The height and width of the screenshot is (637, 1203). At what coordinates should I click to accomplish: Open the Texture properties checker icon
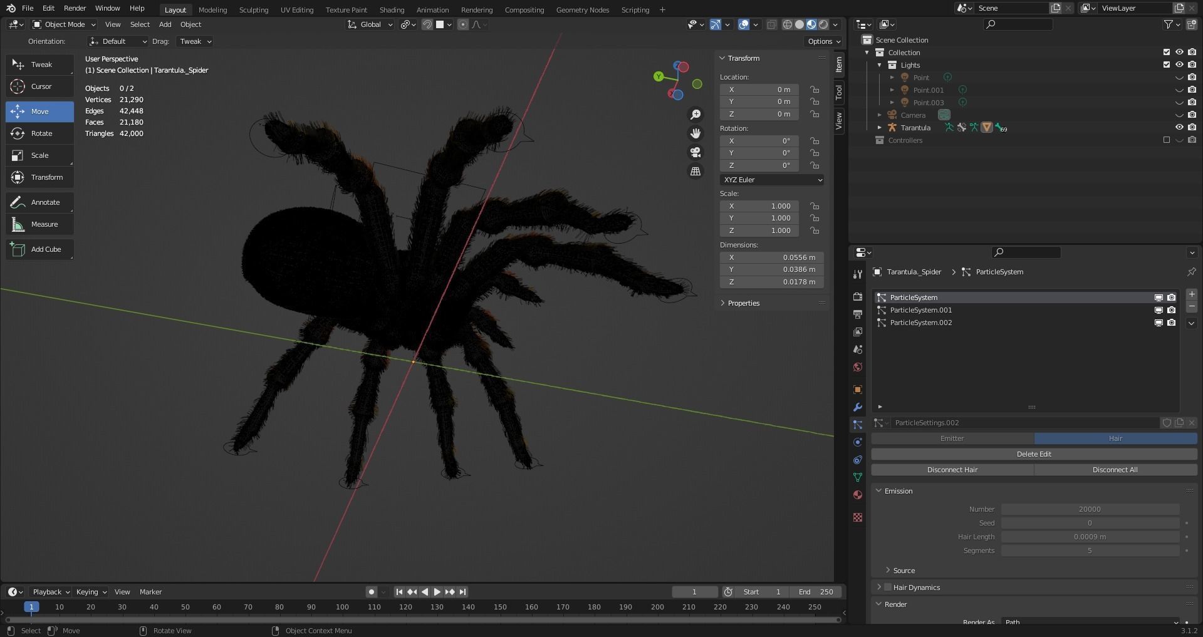pyautogui.click(x=858, y=517)
